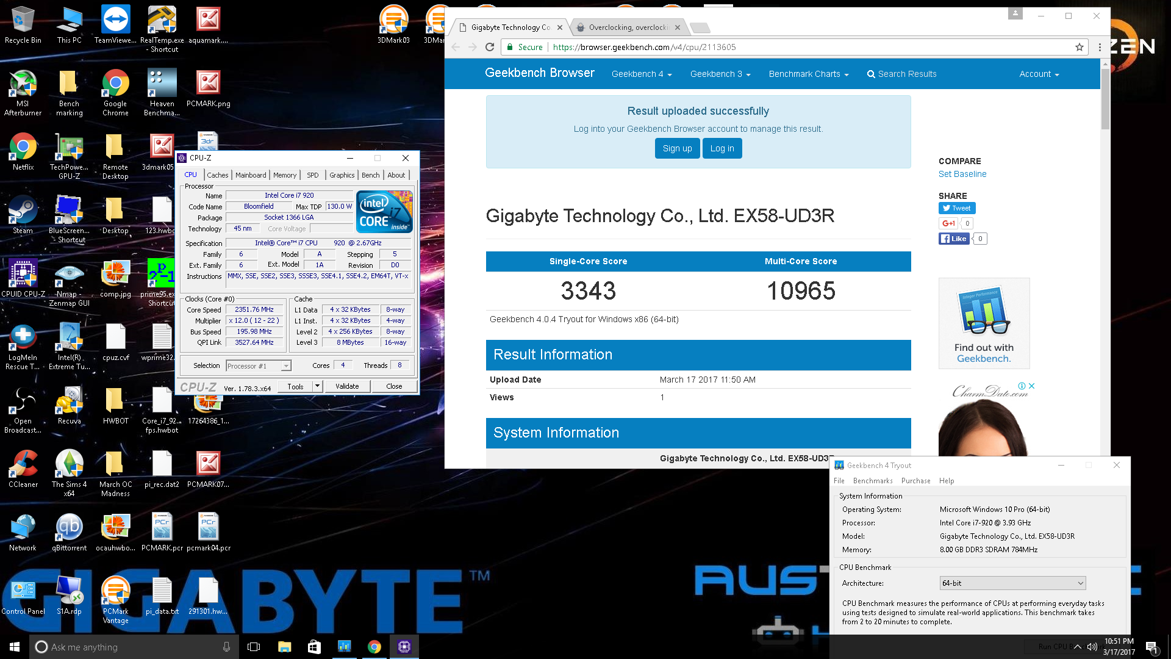The height and width of the screenshot is (659, 1171).
Task: Launch MSI Afterburner desktop icon
Action: 23,92
